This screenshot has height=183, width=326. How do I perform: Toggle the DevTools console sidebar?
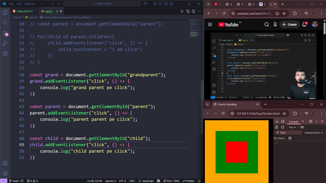click(277, 127)
